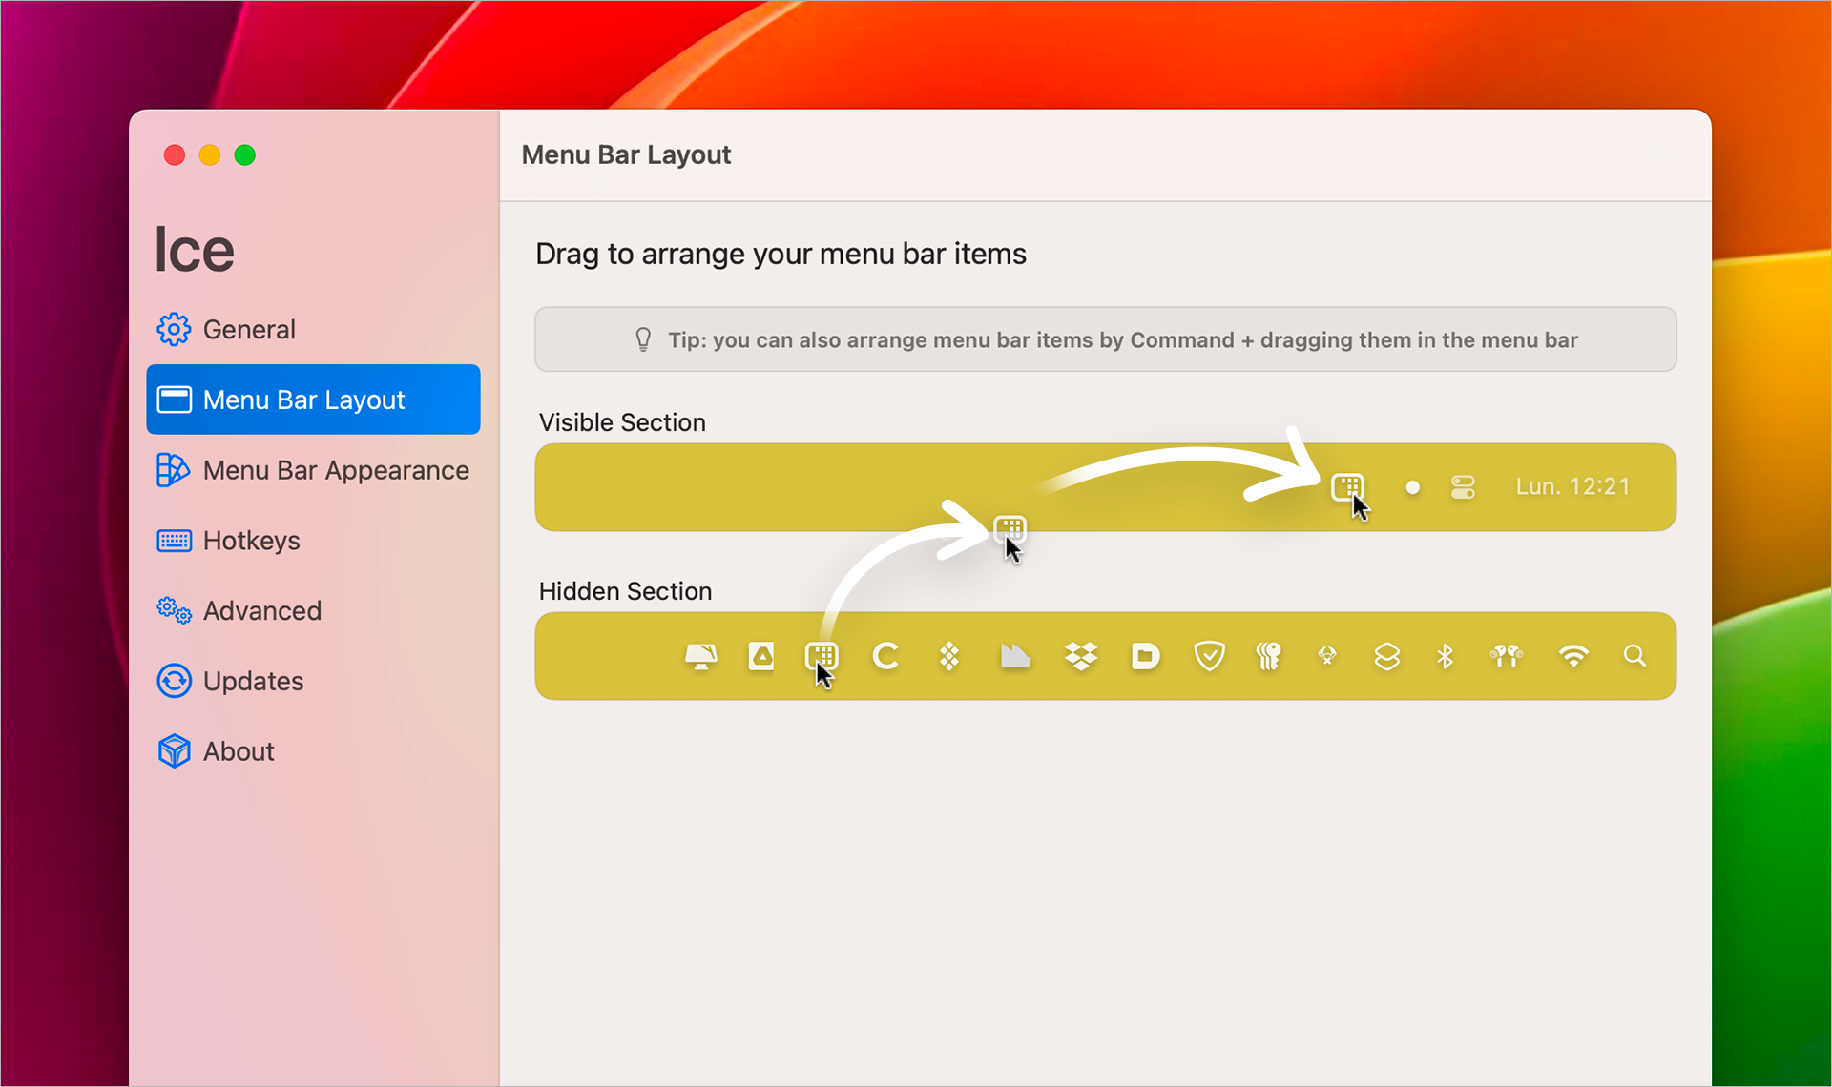Click the display mirroring icon in the Hidden Section
1832x1087 pixels.
(701, 656)
